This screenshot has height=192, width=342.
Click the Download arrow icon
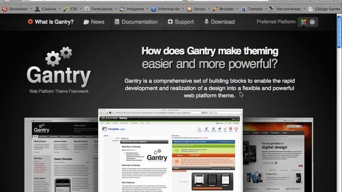pyautogui.click(x=206, y=21)
